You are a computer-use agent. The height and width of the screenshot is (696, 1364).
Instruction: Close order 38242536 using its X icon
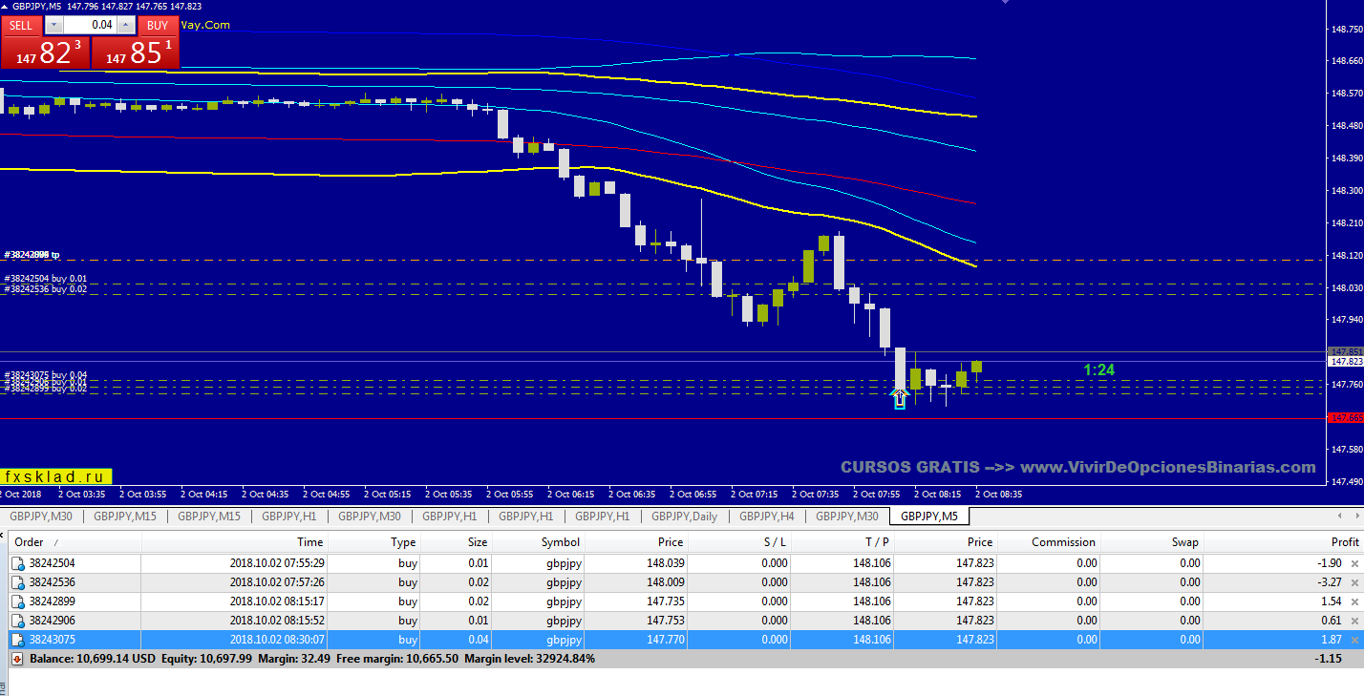pyautogui.click(x=1353, y=583)
